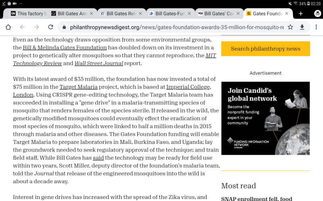Focus the URL address bar
The image size is (323, 201).
tap(177, 27)
